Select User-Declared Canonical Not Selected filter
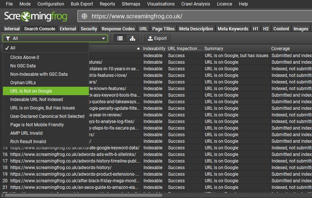Screen dimensions: 312x198 (x=46, y=116)
